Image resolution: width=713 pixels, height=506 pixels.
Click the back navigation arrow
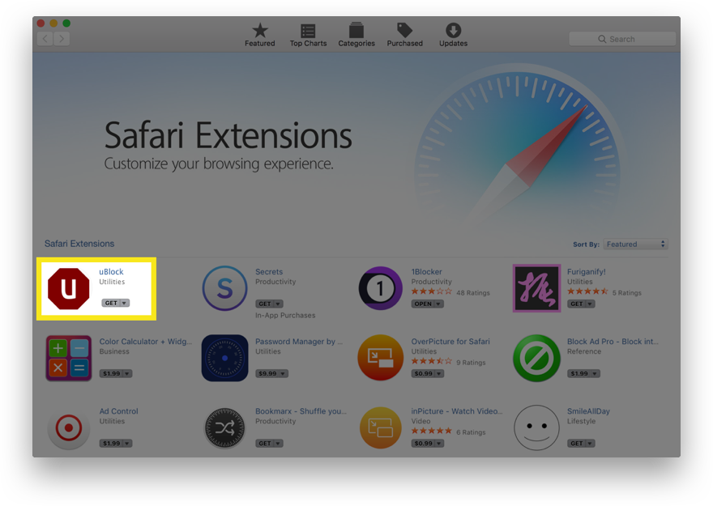click(45, 39)
